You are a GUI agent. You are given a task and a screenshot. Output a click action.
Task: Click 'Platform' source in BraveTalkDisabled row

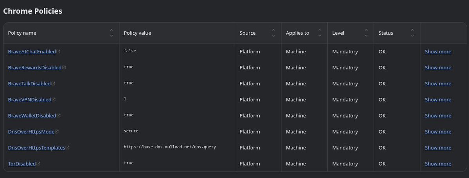[x=250, y=84]
